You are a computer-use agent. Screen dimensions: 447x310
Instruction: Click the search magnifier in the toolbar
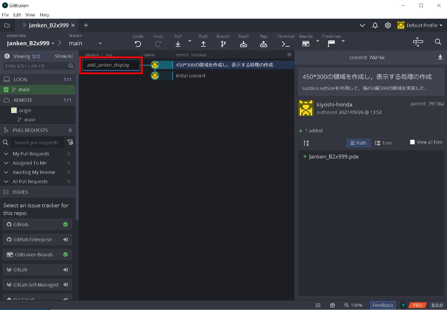(x=438, y=42)
